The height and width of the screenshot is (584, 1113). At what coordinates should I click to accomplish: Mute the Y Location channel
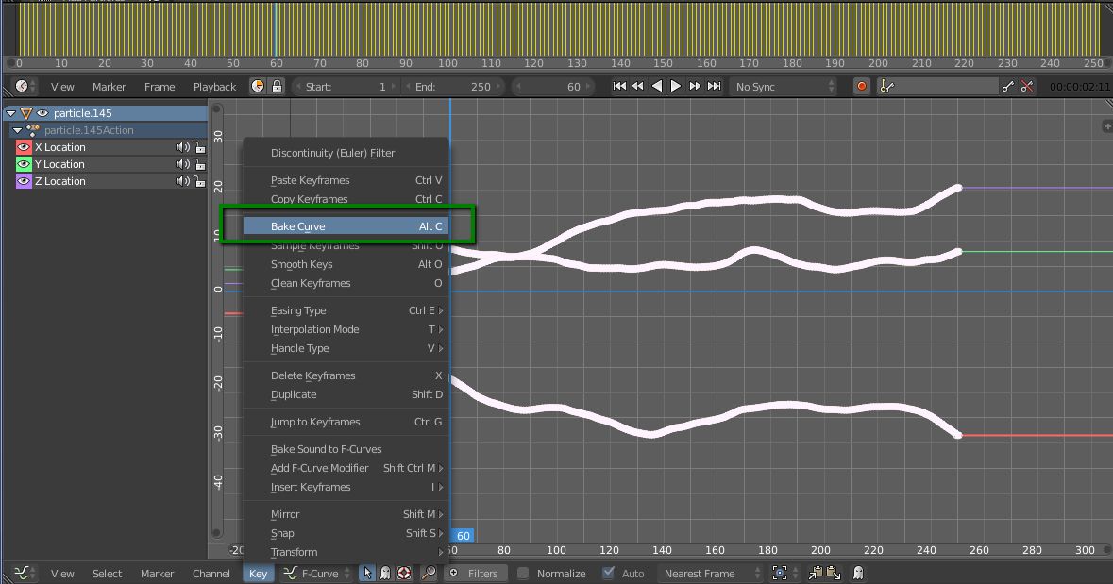(182, 164)
